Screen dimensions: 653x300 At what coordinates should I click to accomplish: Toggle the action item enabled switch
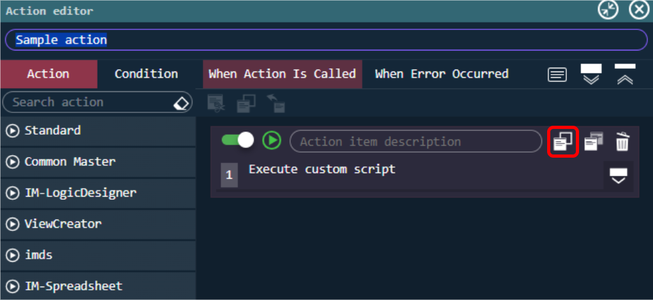[x=238, y=140]
